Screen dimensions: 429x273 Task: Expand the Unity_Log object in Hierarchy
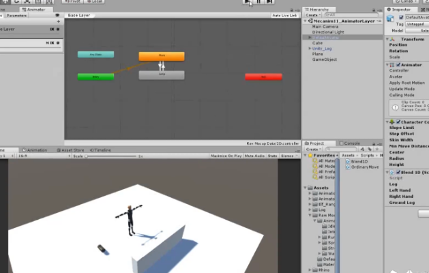[x=310, y=48]
